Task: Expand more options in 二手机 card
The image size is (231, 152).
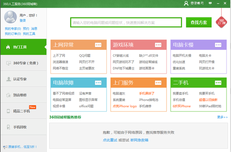Action: pyautogui.click(x=218, y=83)
